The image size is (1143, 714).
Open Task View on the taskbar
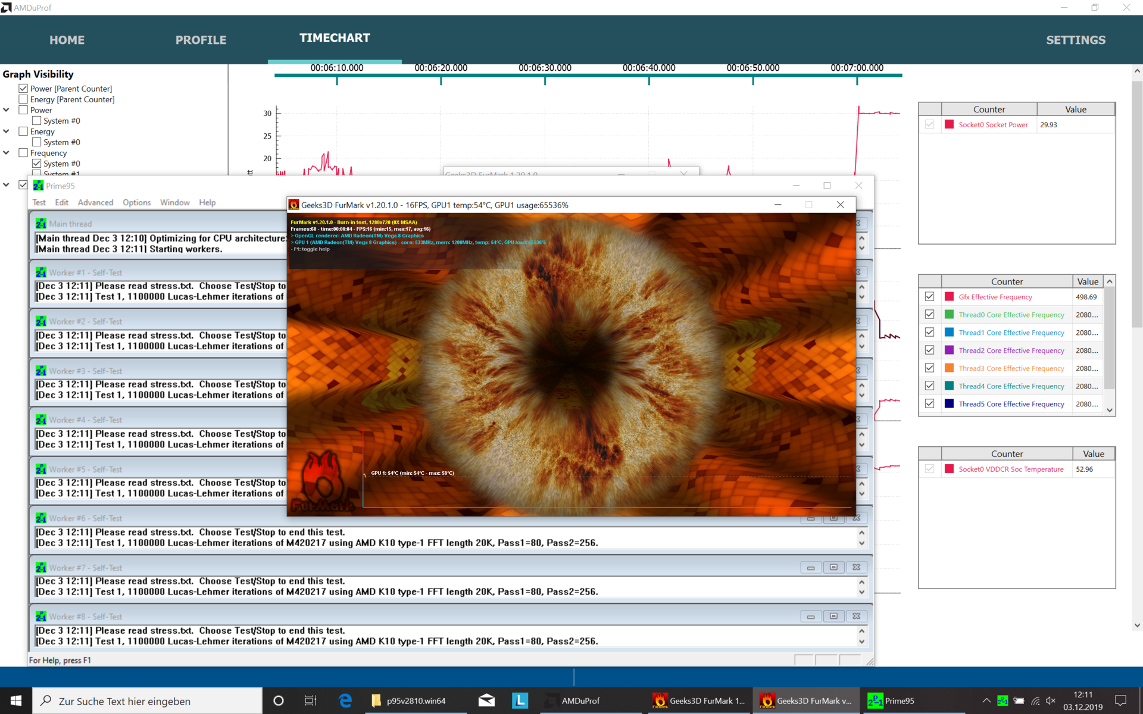pos(310,700)
